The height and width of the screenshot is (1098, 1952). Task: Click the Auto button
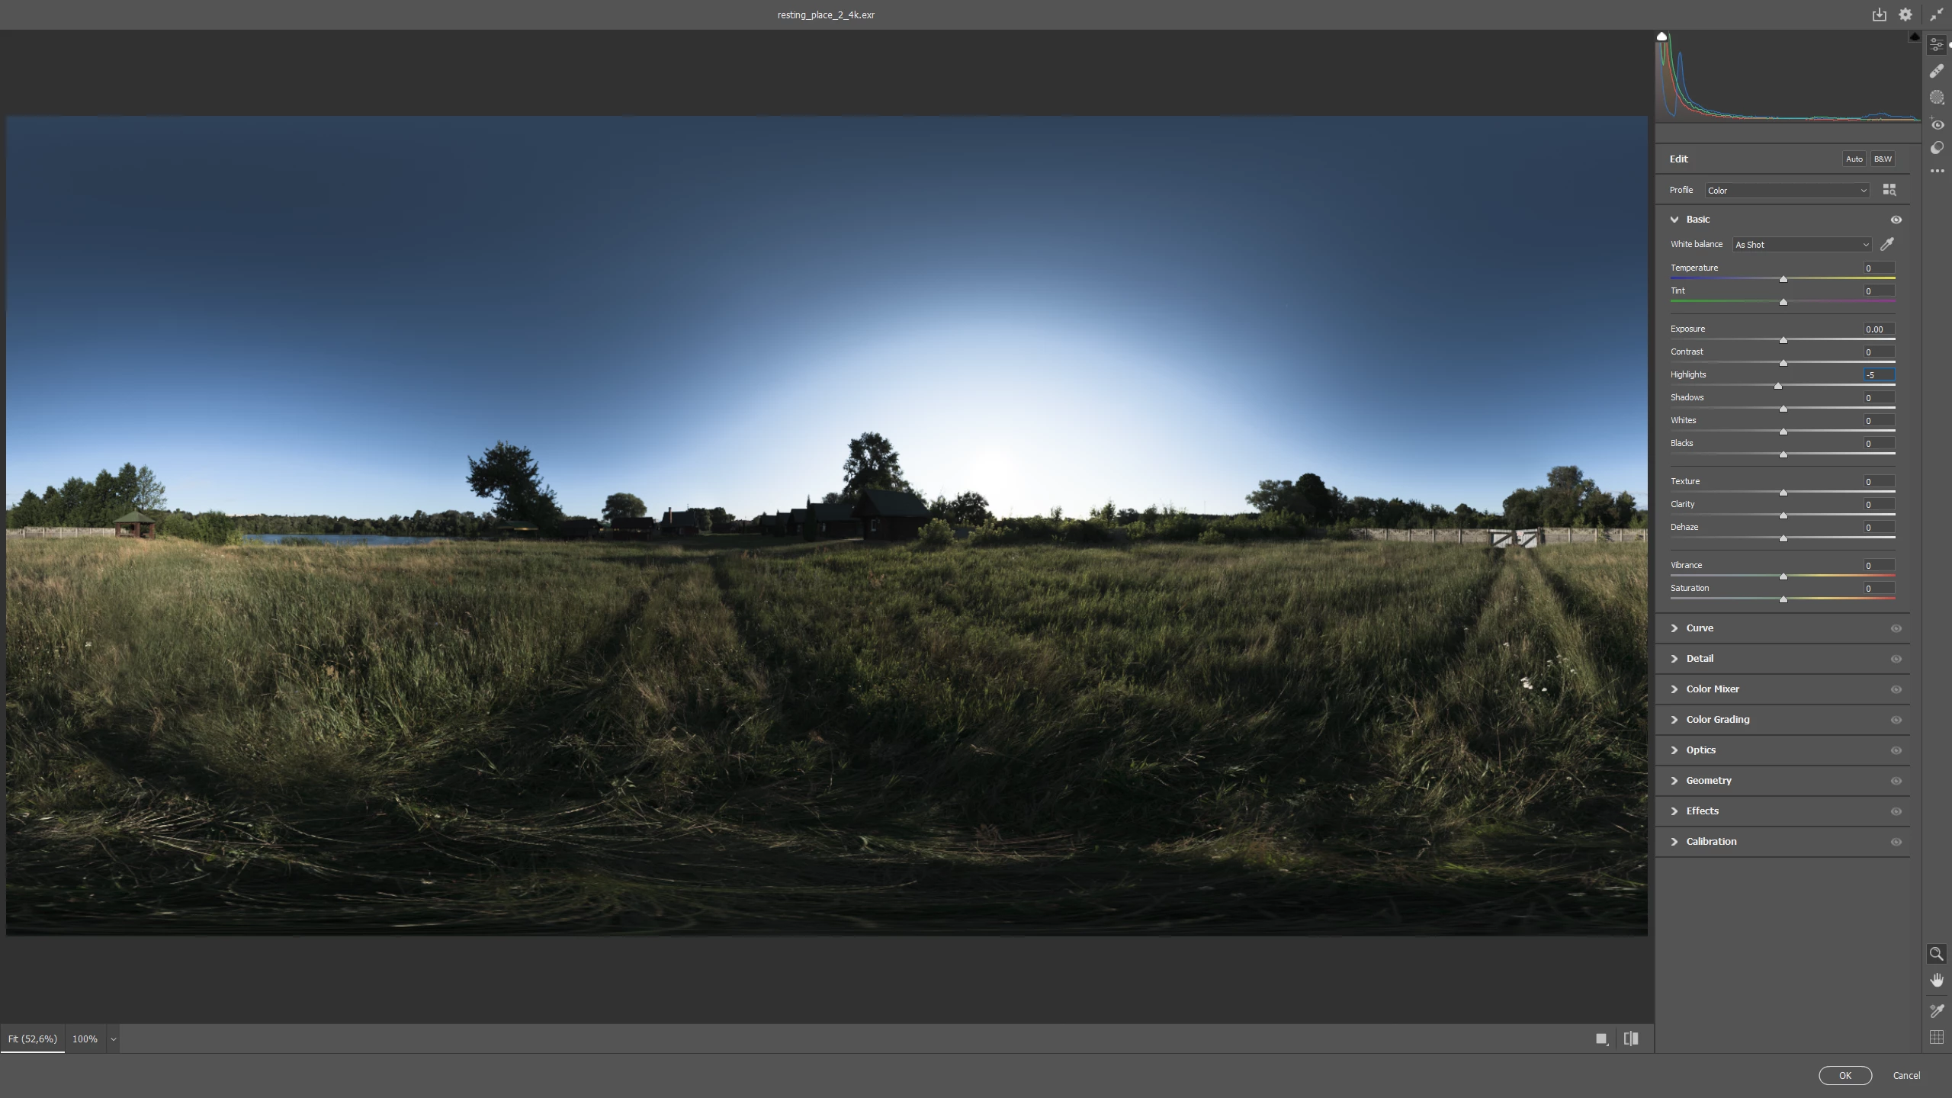pyautogui.click(x=1854, y=159)
